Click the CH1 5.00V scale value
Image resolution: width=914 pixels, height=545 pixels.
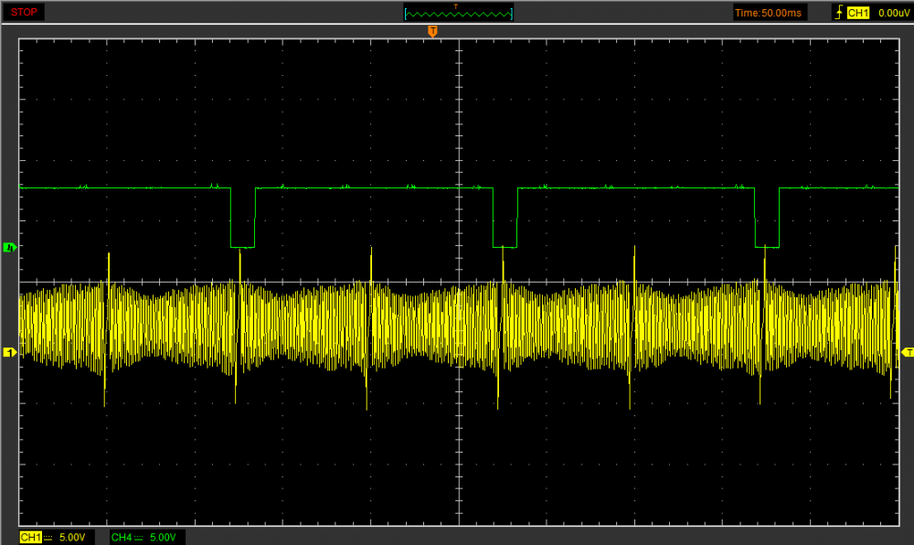click(x=73, y=537)
